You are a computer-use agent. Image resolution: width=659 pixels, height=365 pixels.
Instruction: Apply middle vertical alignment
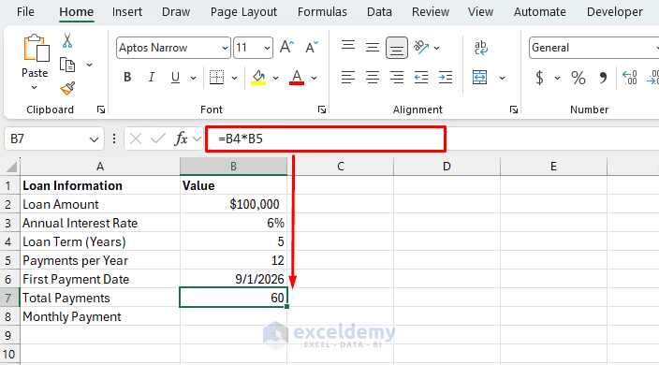point(372,47)
